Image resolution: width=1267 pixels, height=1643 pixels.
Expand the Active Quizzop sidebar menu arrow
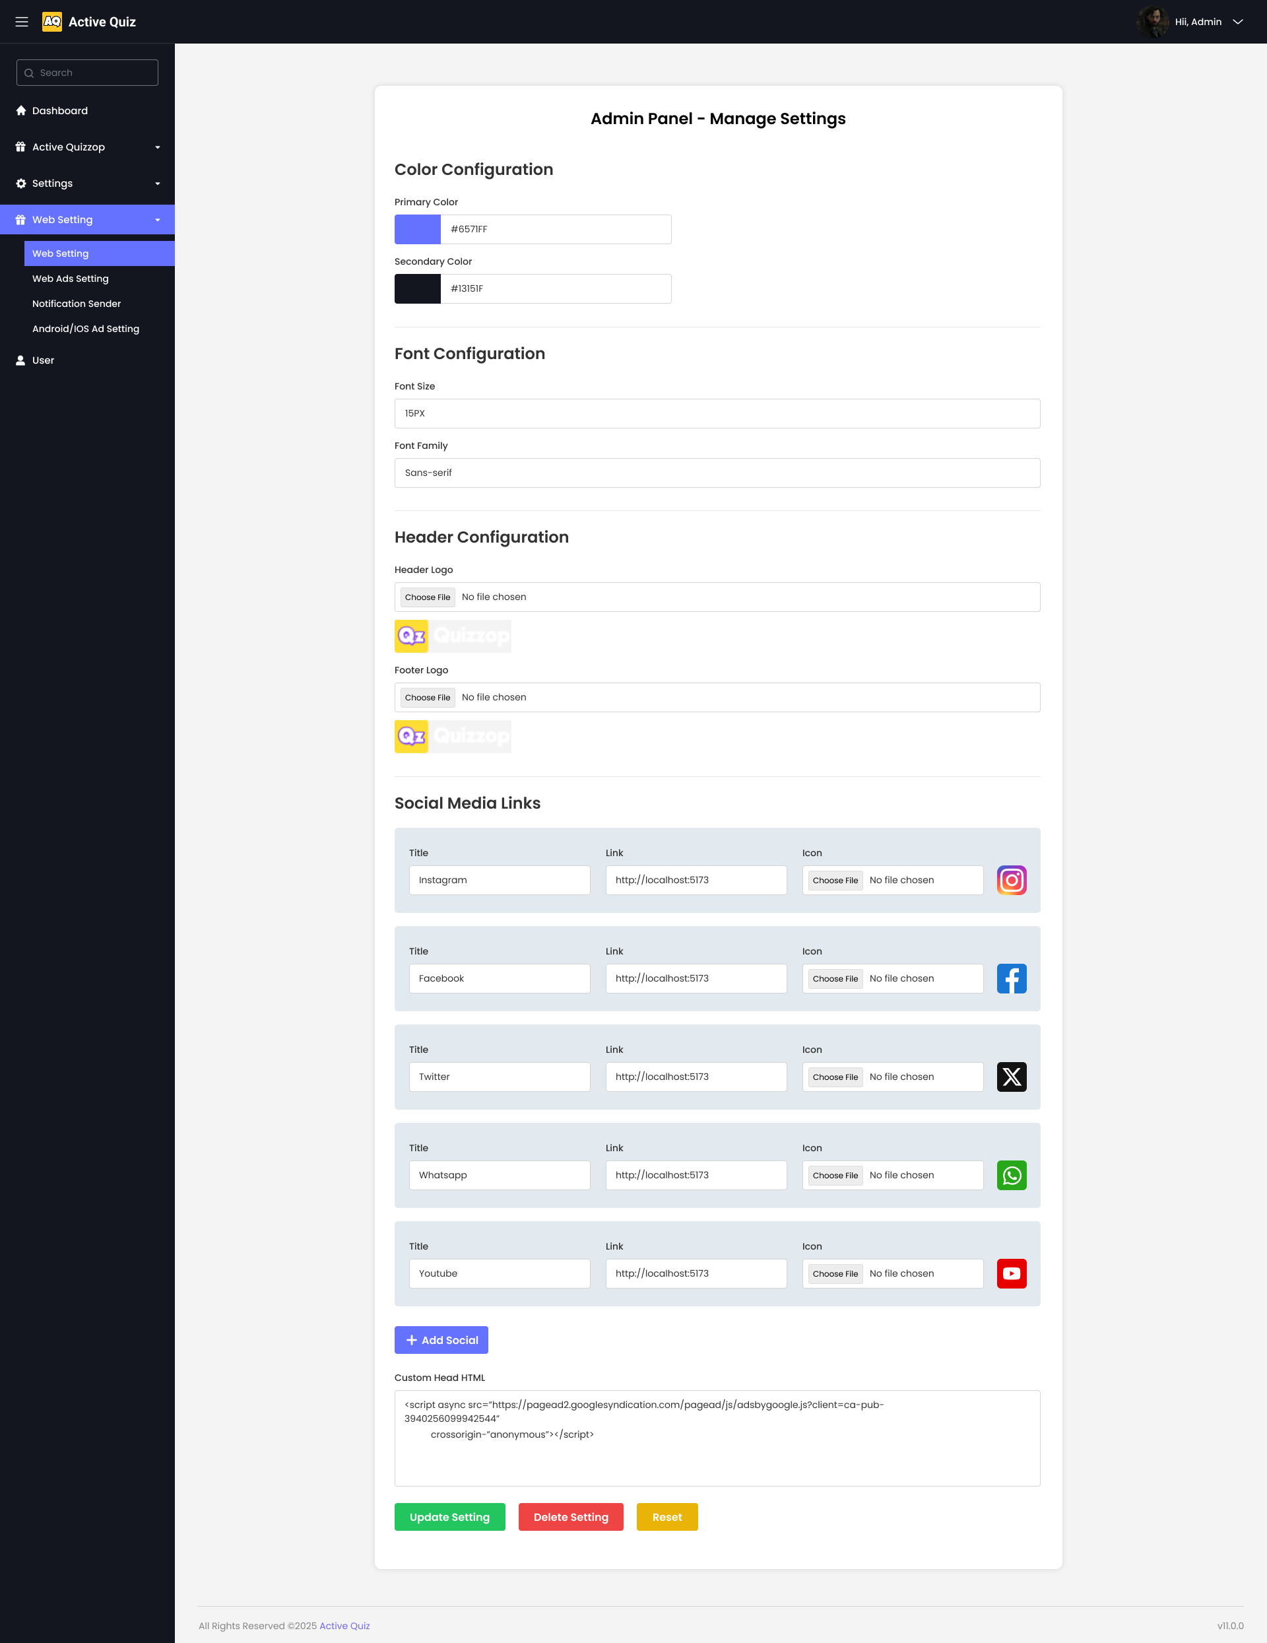pyautogui.click(x=158, y=147)
